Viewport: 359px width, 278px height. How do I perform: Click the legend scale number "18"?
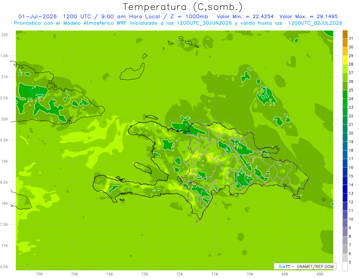[351, 150]
